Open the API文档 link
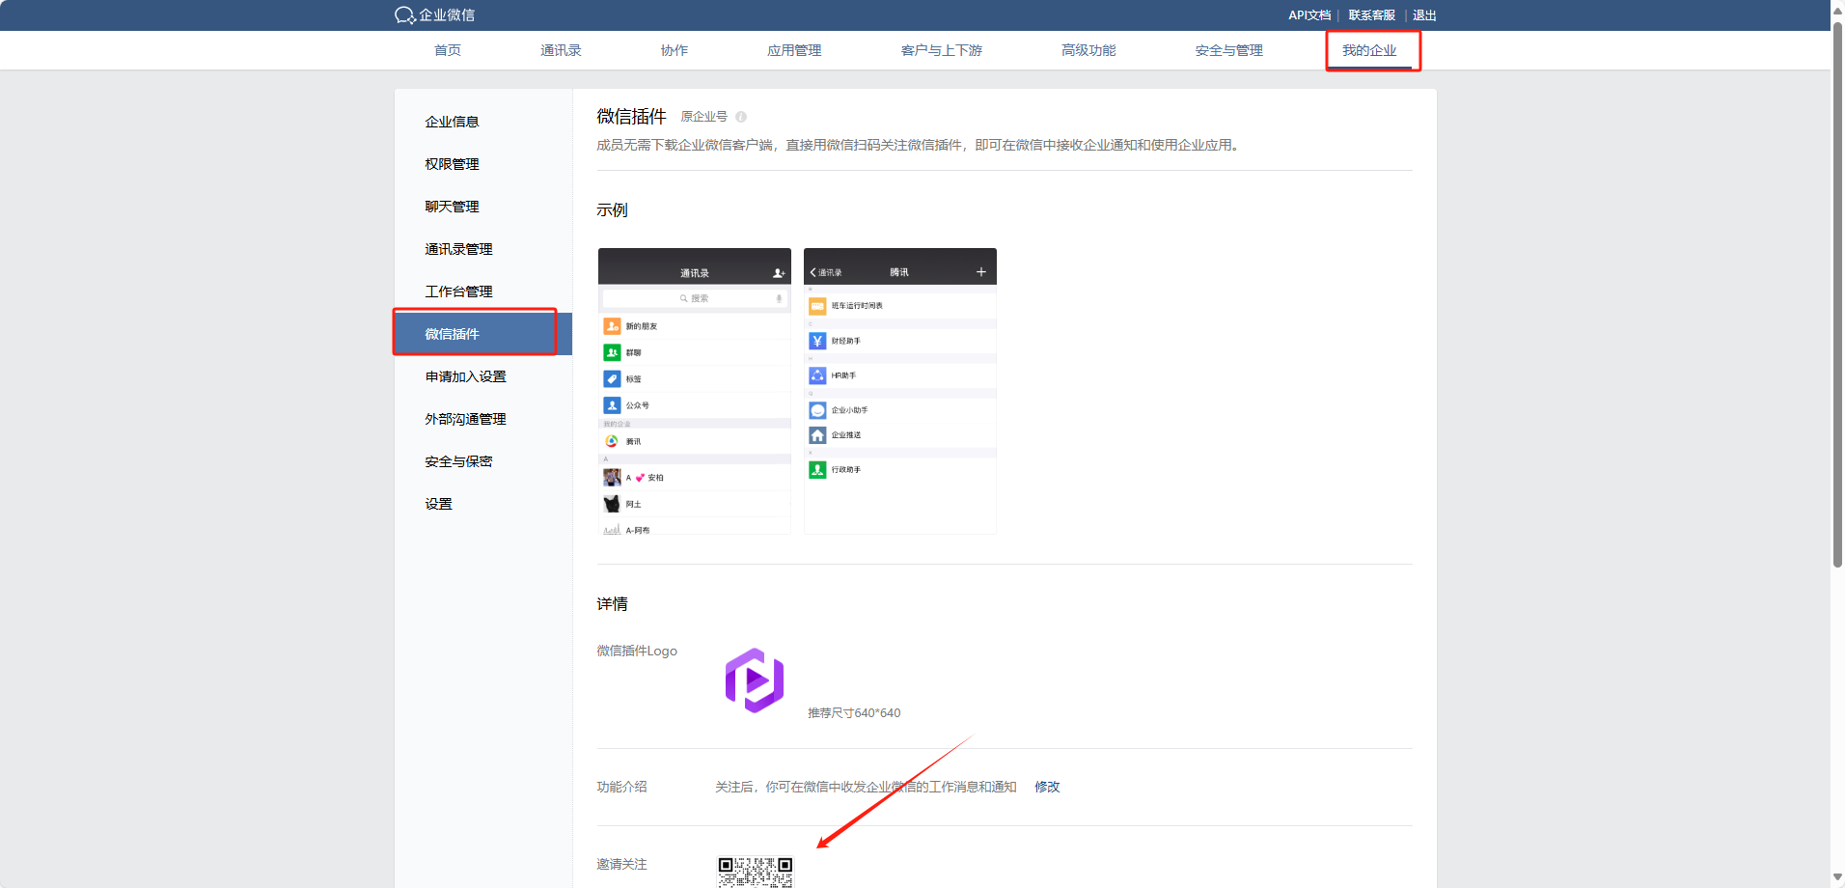Image resolution: width=1845 pixels, height=888 pixels. click(1308, 15)
